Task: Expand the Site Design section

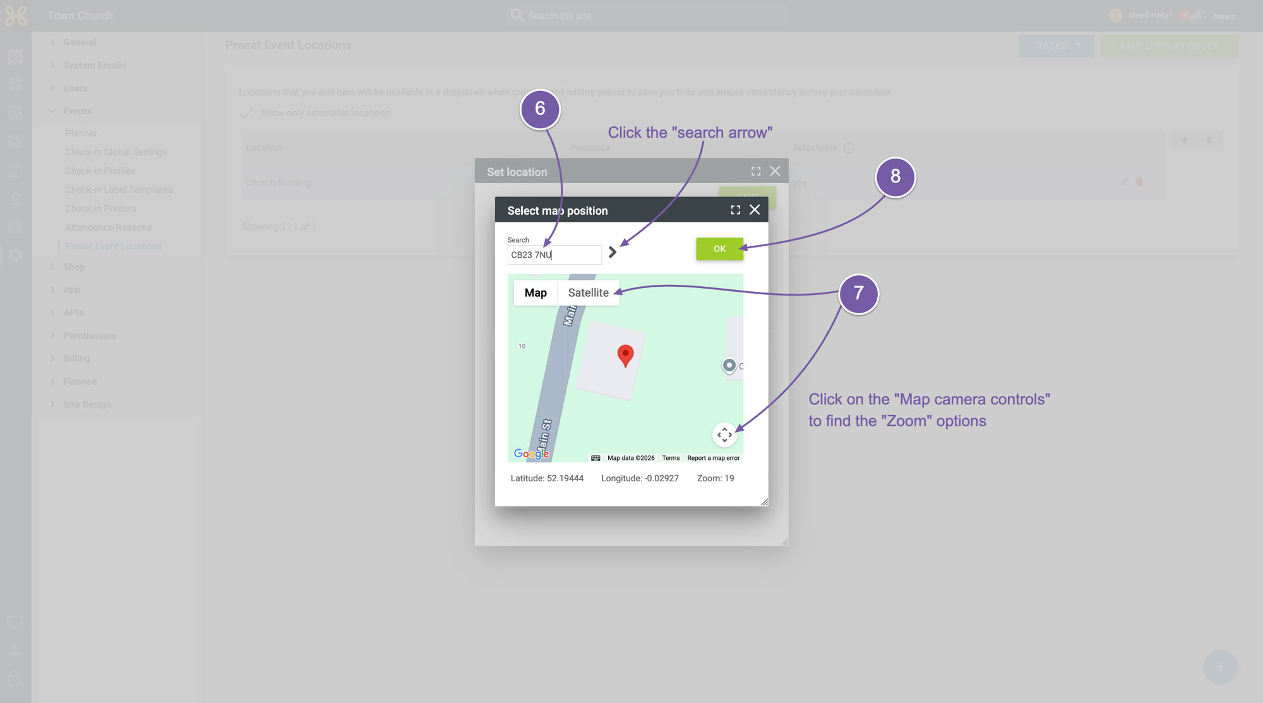Action: 87,405
